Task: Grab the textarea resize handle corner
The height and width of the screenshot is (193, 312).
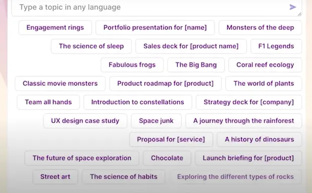Action: pyautogui.click(x=299, y=14)
